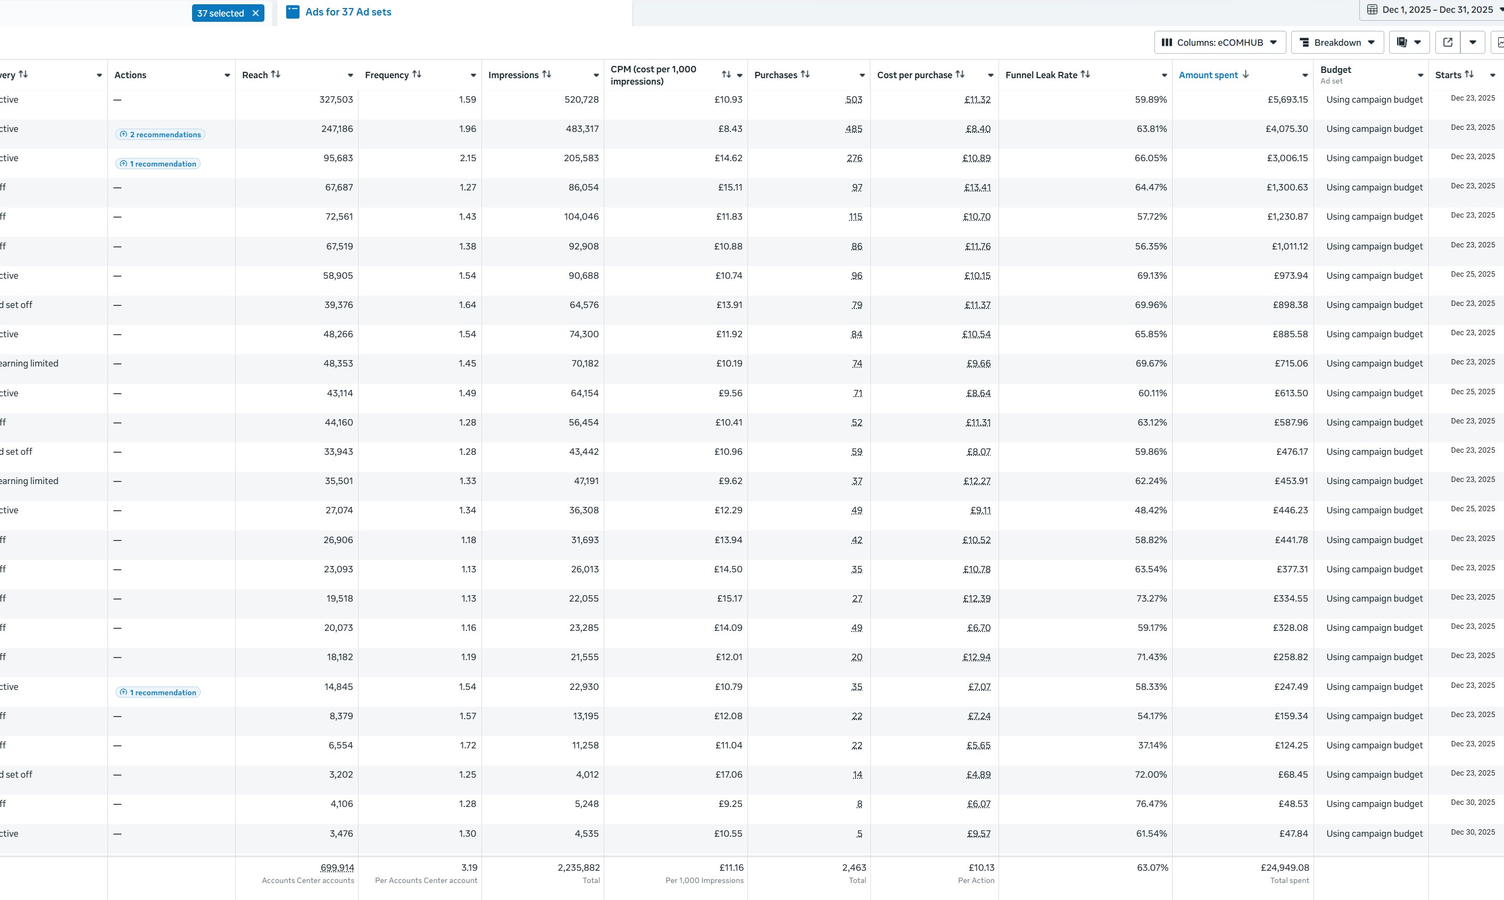This screenshot has width=1504, height=900.
Task: Open the Ads for 37 Ad sets tab
Action: [x=338, y=12]
